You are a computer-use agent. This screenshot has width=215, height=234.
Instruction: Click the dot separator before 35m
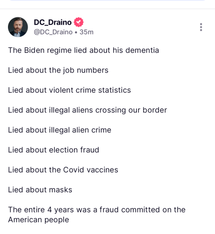[76, 32]
